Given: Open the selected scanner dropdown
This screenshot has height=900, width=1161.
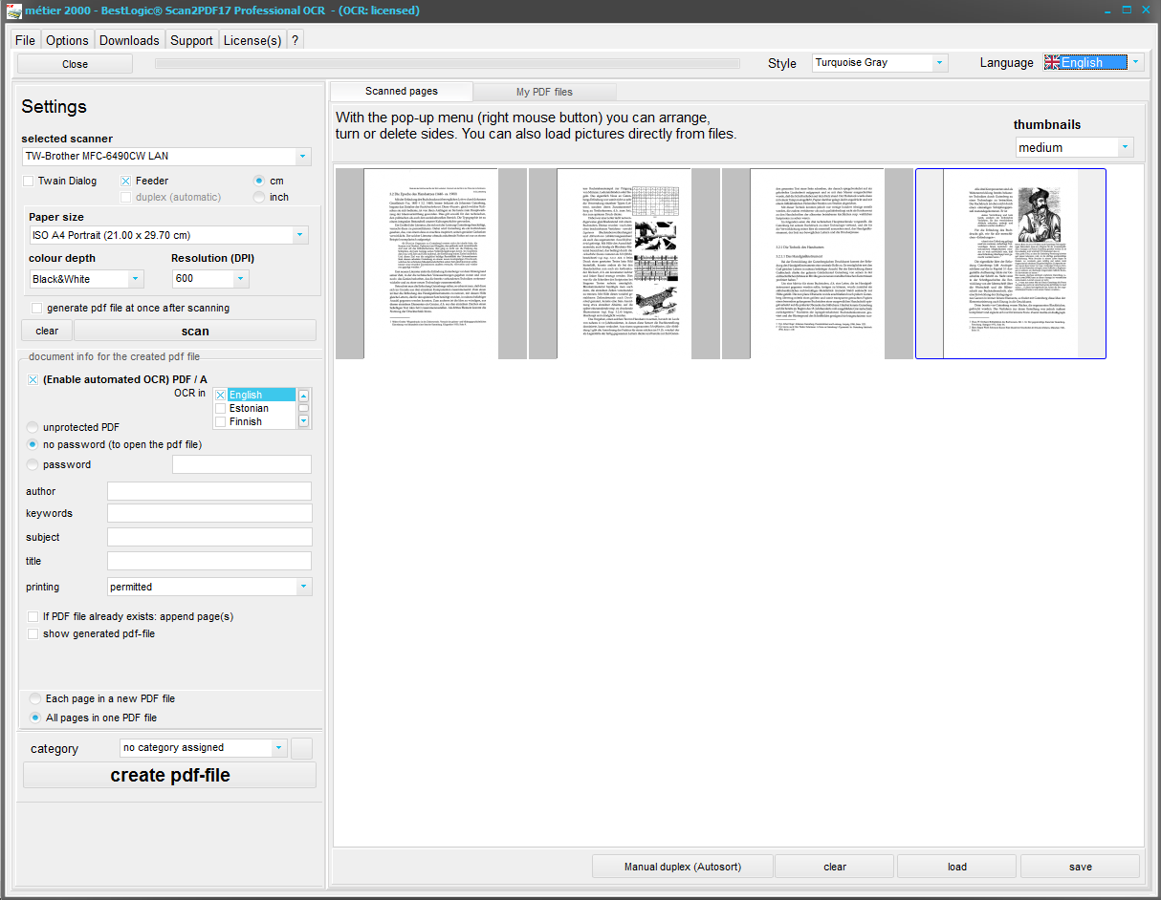Looking at the screenshot, I should click(x=303, y=157).
